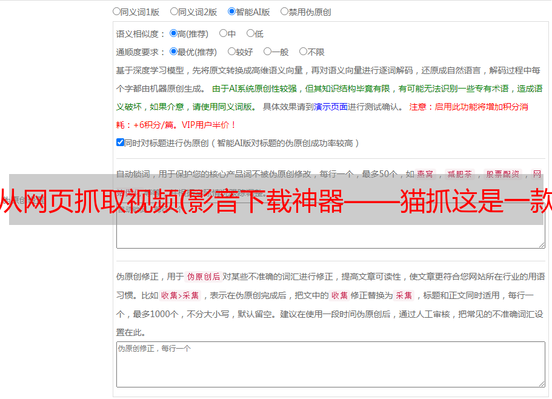Click the 收集>采集 example tag
The width and height of the screenshot is (552, 399).
tap(180, 295)
